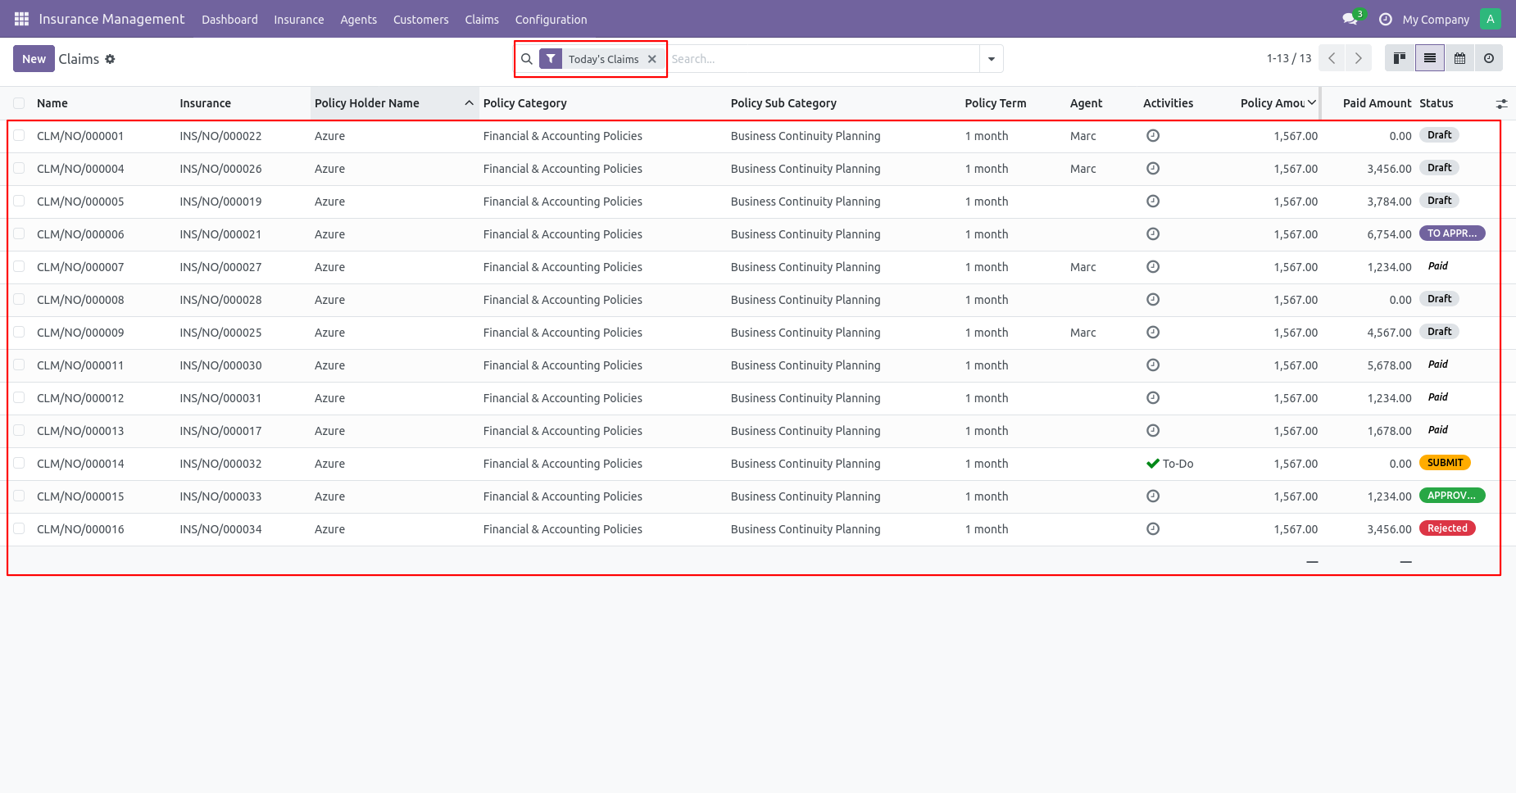This screenshot has width=1516, height=793.
Task: Open the My Company switcher
Action: pyautogui.click(x=1436, y=20)
